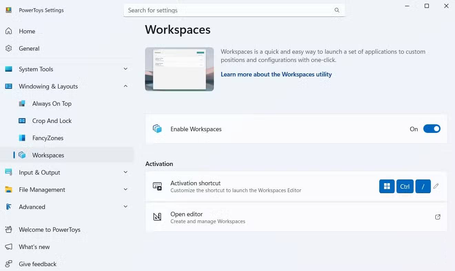Click 'Create and manage Workspaces' description
The width and height of the screenshot is (455, 271).
click(x=208, y=221)
